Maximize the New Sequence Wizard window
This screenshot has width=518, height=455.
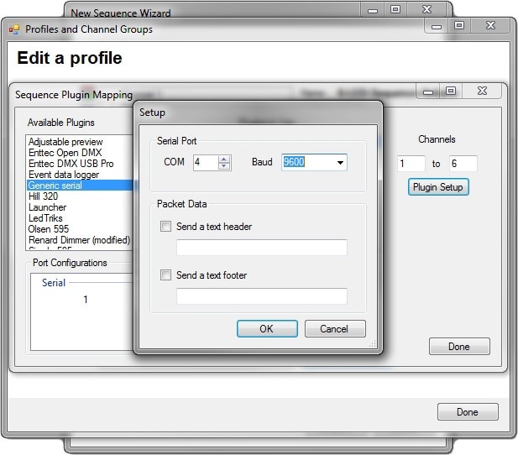(x=395, y=10)
